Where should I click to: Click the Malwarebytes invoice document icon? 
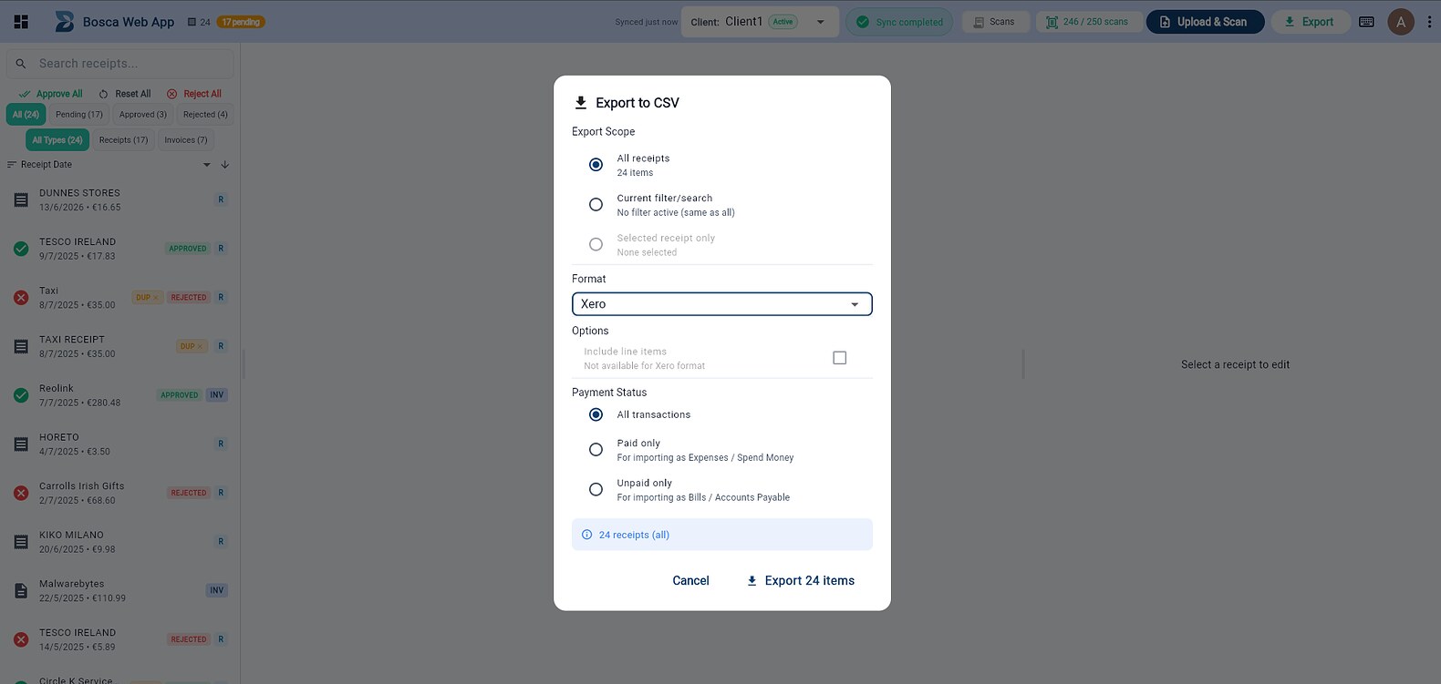pos(21,591)
